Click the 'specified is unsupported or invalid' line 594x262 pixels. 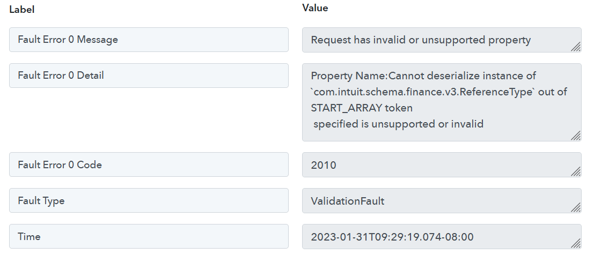click(x=399, y=124)
